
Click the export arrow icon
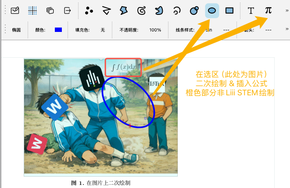pyautogui.click(x=67, y=10)
